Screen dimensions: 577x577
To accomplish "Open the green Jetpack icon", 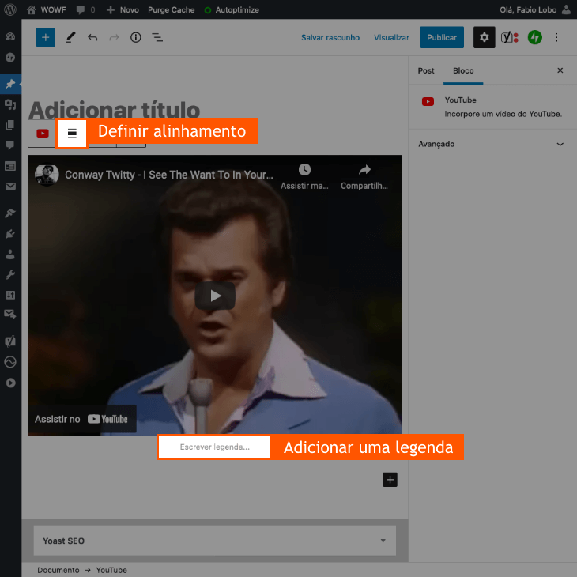I will point(534,37).
